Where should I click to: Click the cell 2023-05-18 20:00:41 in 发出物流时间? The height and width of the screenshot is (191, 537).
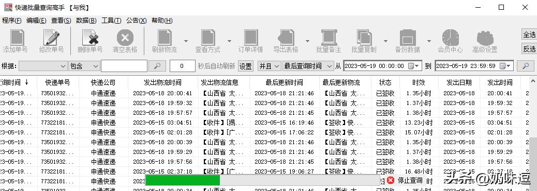pyautogui.click(x=162, y=93)
